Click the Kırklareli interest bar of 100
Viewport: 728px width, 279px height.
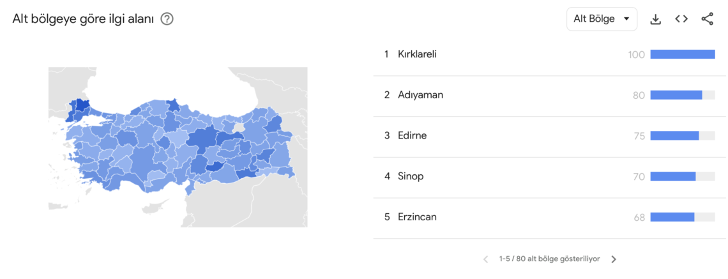tap(683, 54)
